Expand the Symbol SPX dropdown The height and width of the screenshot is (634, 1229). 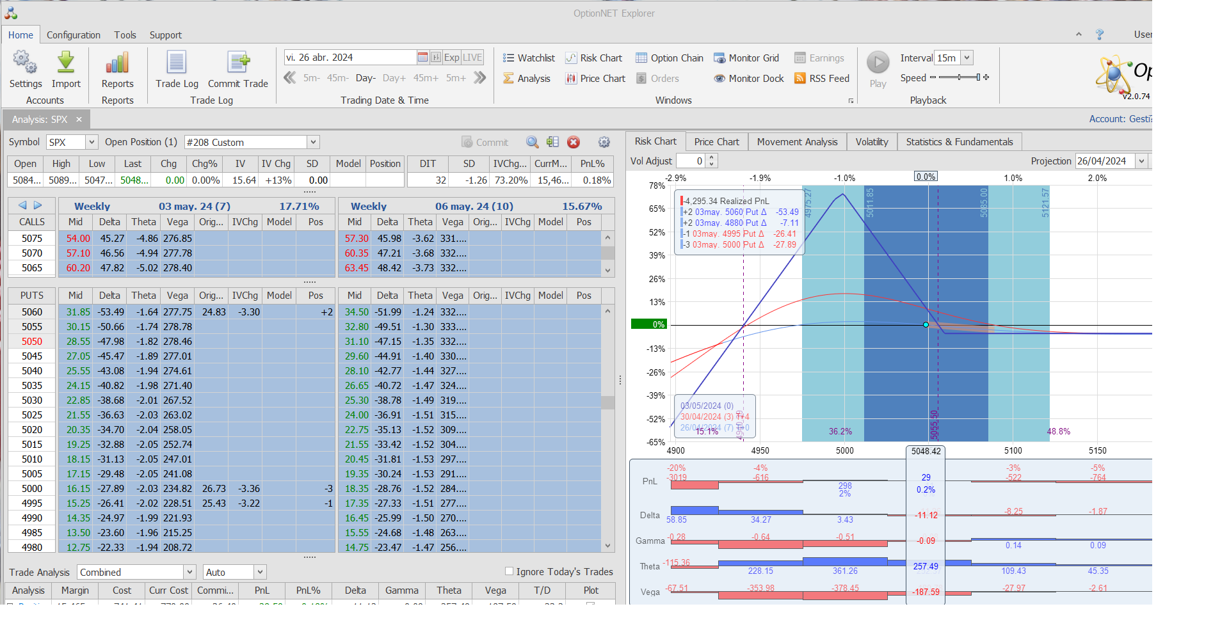pyautogui.click(x=92, y=142)
